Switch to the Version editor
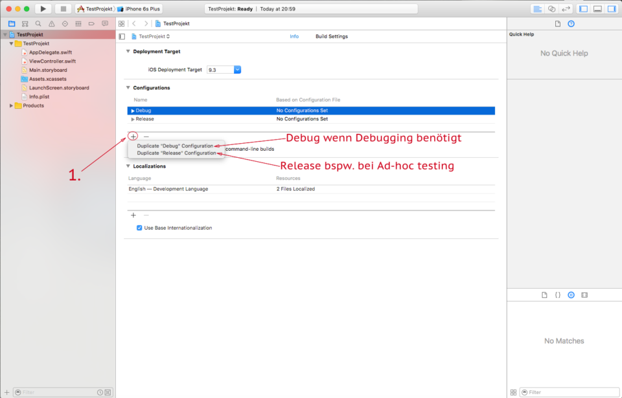The height and width of the screenshot is (398, 622). coord(566,8)
